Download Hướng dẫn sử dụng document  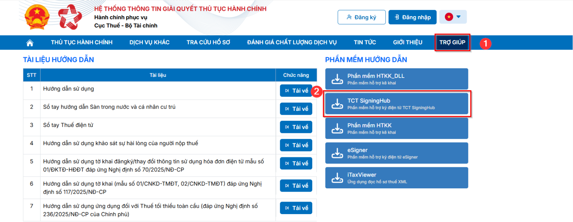point(296,91)
